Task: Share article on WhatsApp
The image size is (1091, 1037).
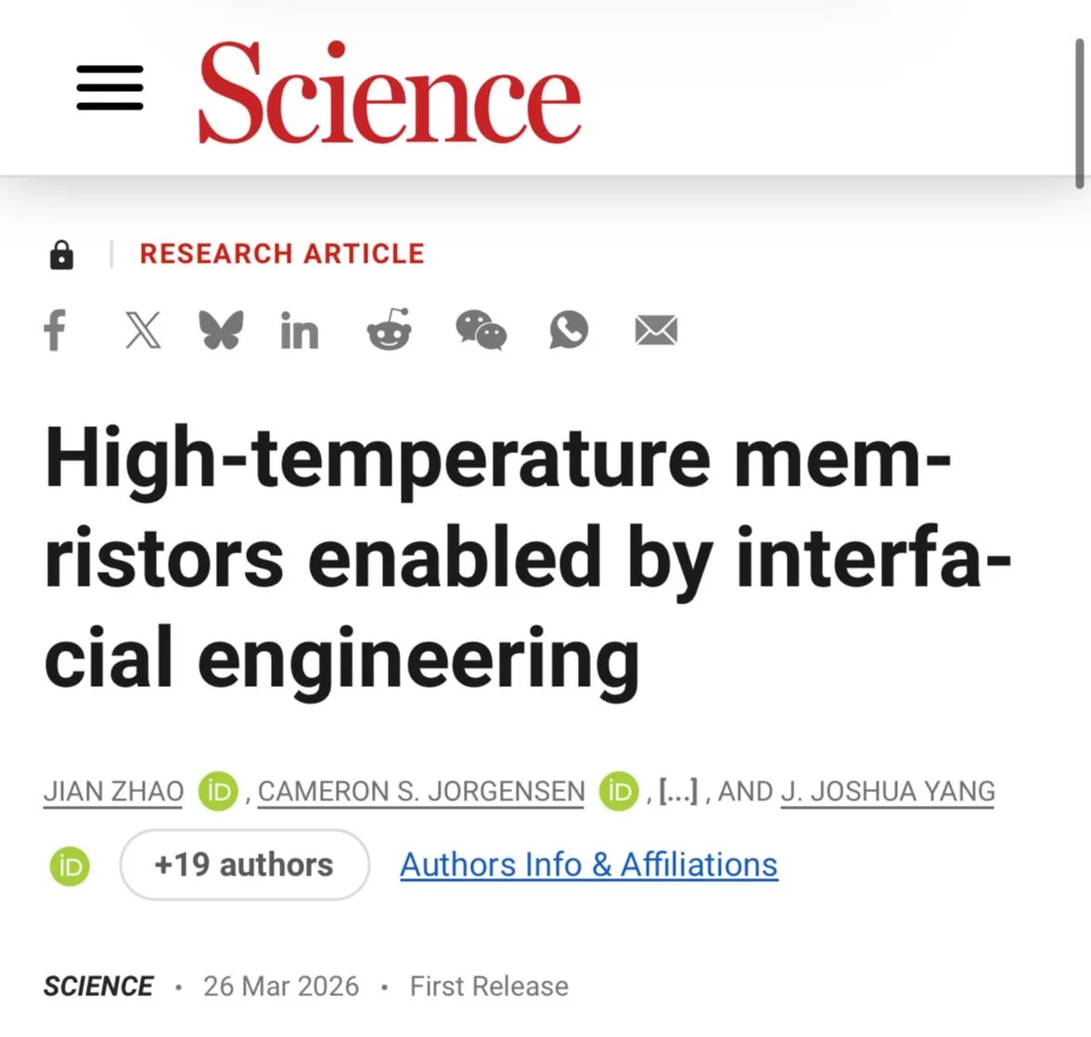Action: [x=568, y=331]
